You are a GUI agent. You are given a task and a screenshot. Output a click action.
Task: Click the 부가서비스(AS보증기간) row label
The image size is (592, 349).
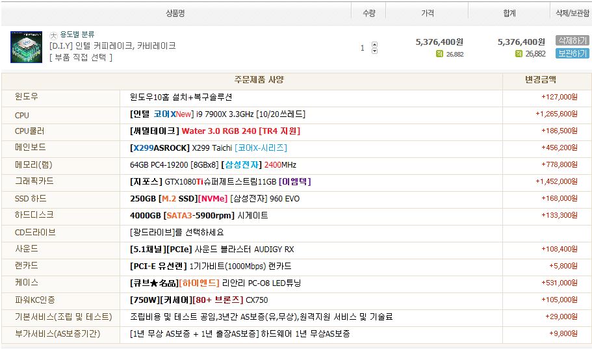57,334
